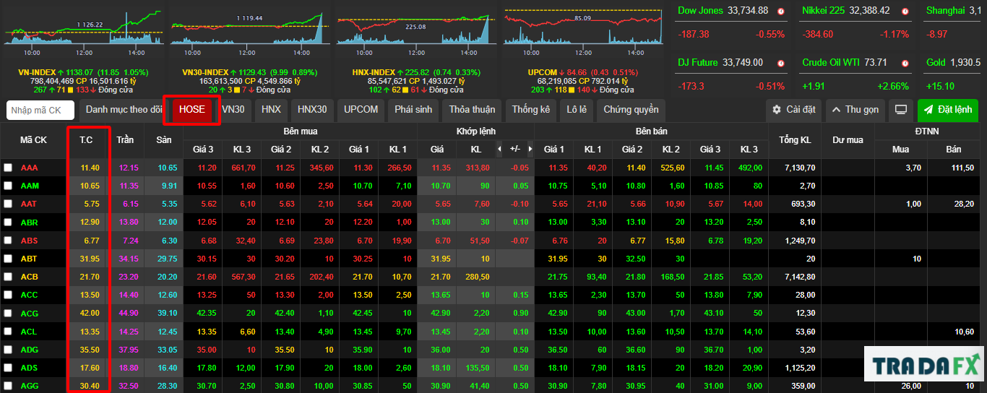Check the box next to ABR
The image size is (987, 393).
coord(8,222)
